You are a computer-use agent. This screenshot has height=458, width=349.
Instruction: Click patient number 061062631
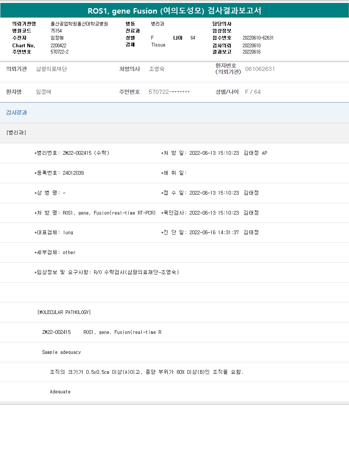tap(260, 69)
